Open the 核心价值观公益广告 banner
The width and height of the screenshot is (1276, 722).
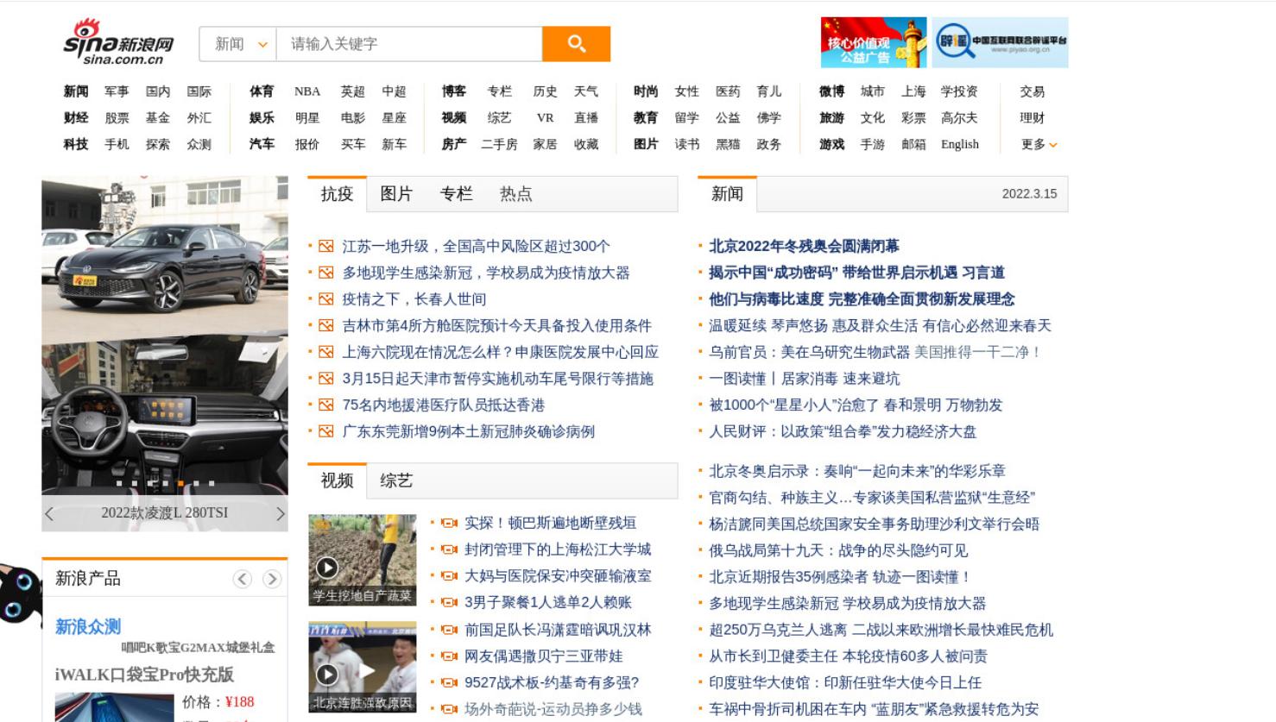tap(874, 42)
